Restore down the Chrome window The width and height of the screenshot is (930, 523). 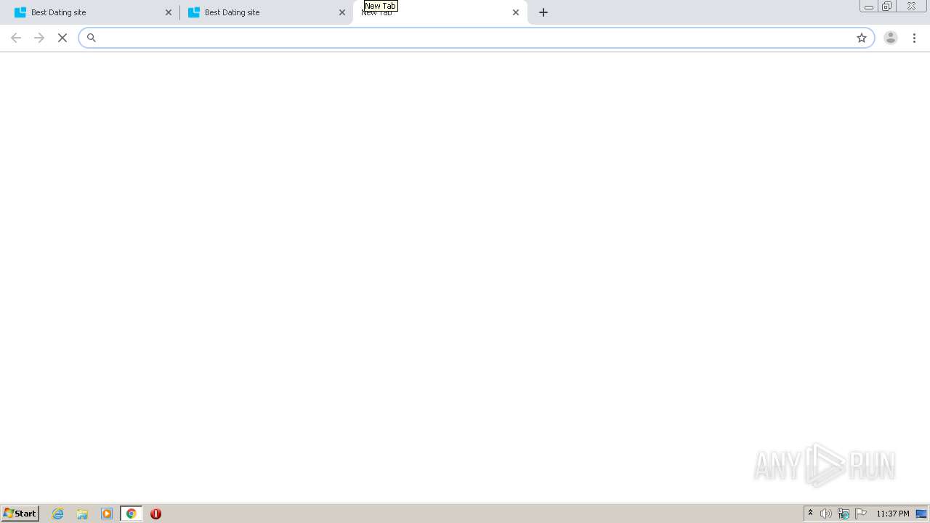[887, 7]
